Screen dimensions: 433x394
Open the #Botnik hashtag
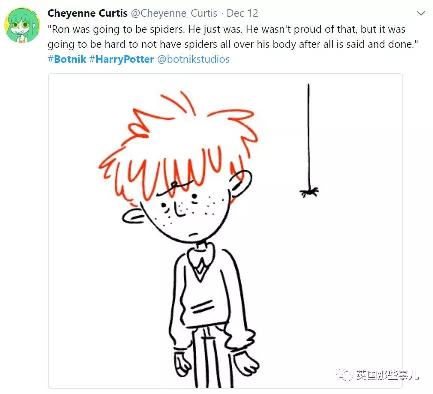(x=67, y=59)
